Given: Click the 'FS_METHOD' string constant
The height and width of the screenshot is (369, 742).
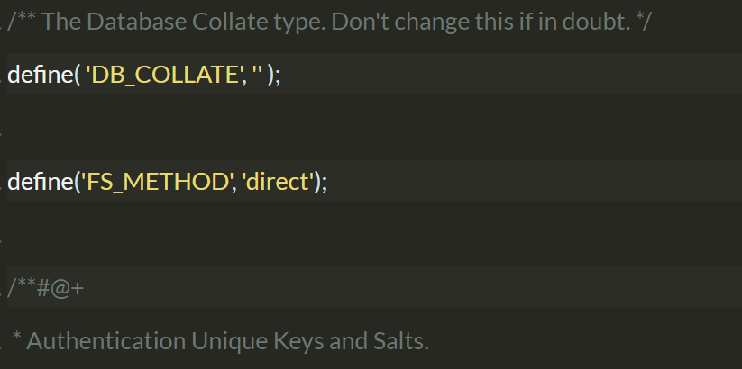Looking at the screenshot, I should click(158, 182).
